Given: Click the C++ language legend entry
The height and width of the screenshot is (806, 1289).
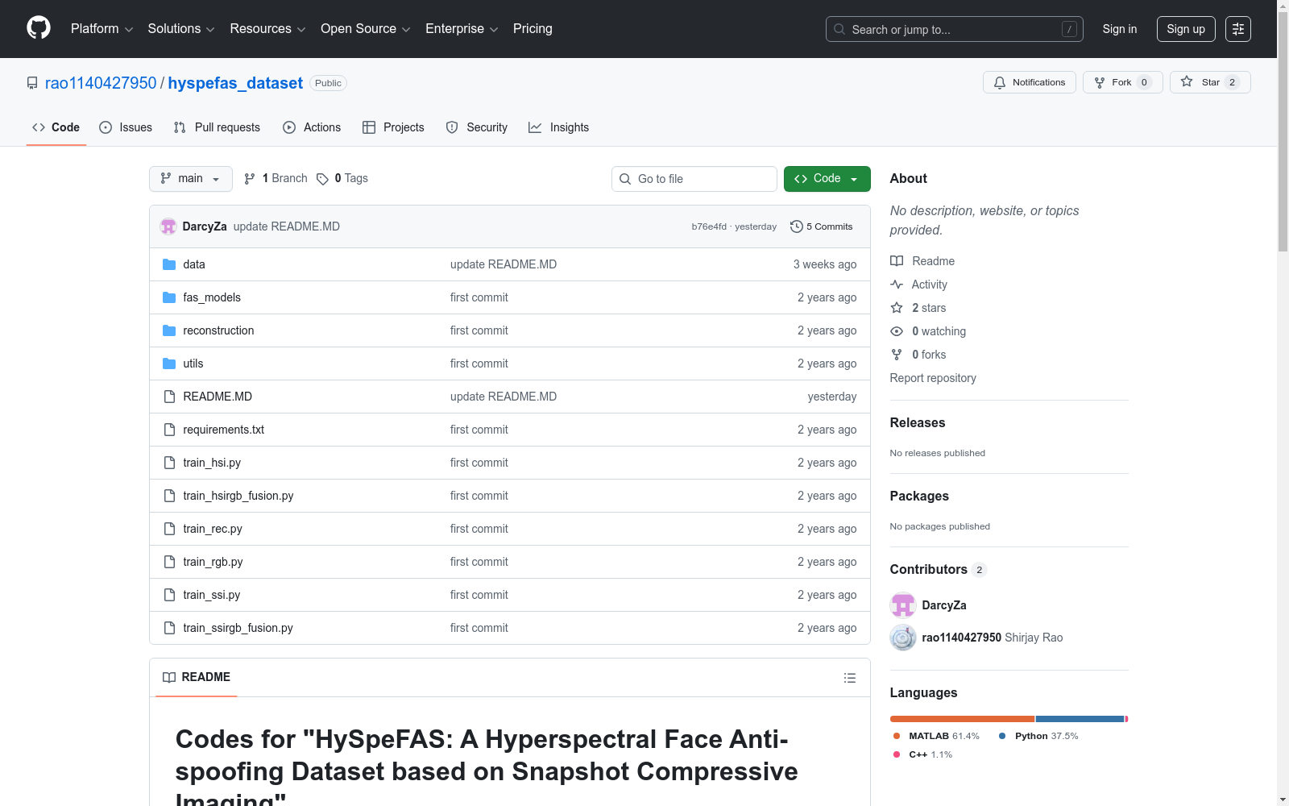Looking at the screenshot, I should pos(922,754).
